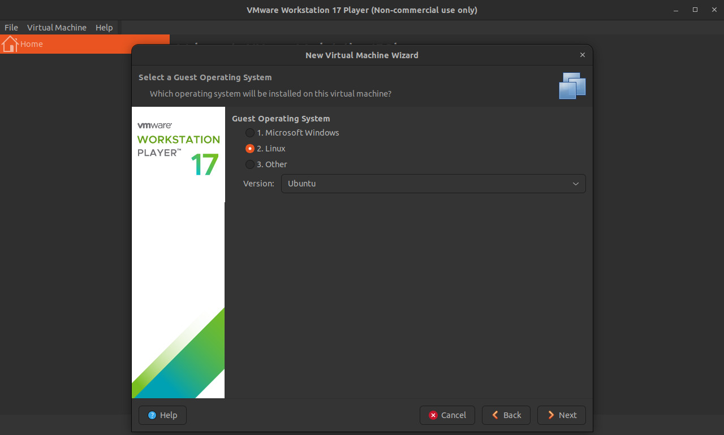
Task: Select the Home tab in library
Action: (85, 44)
